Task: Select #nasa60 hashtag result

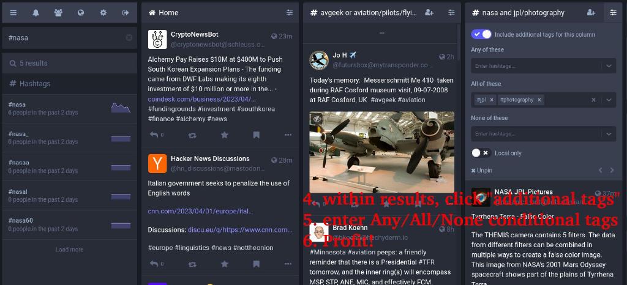Action: tap(70, 224)
